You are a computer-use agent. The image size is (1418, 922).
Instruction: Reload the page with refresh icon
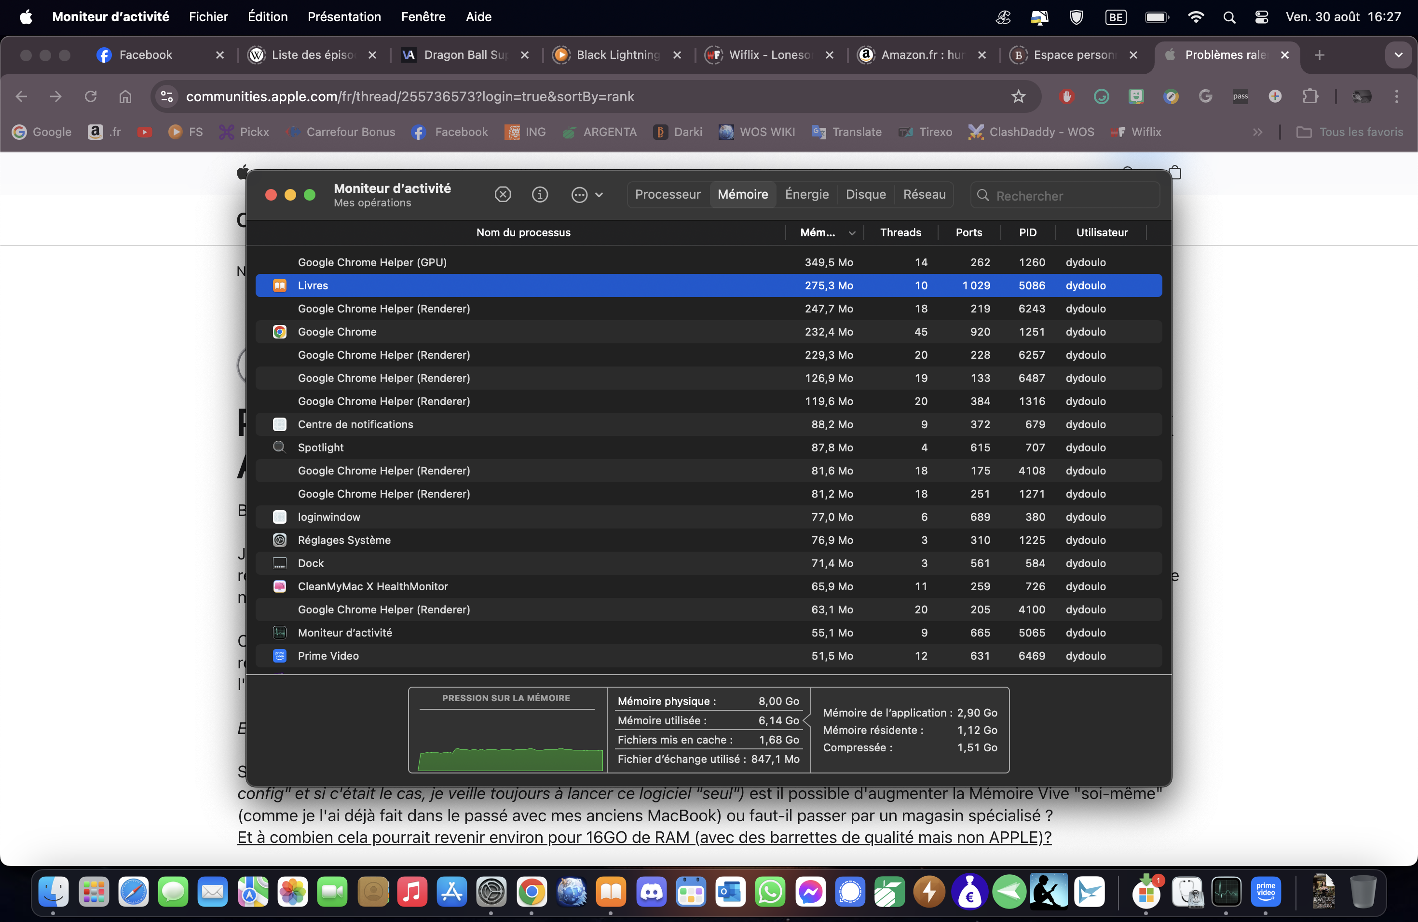[91, 96]
